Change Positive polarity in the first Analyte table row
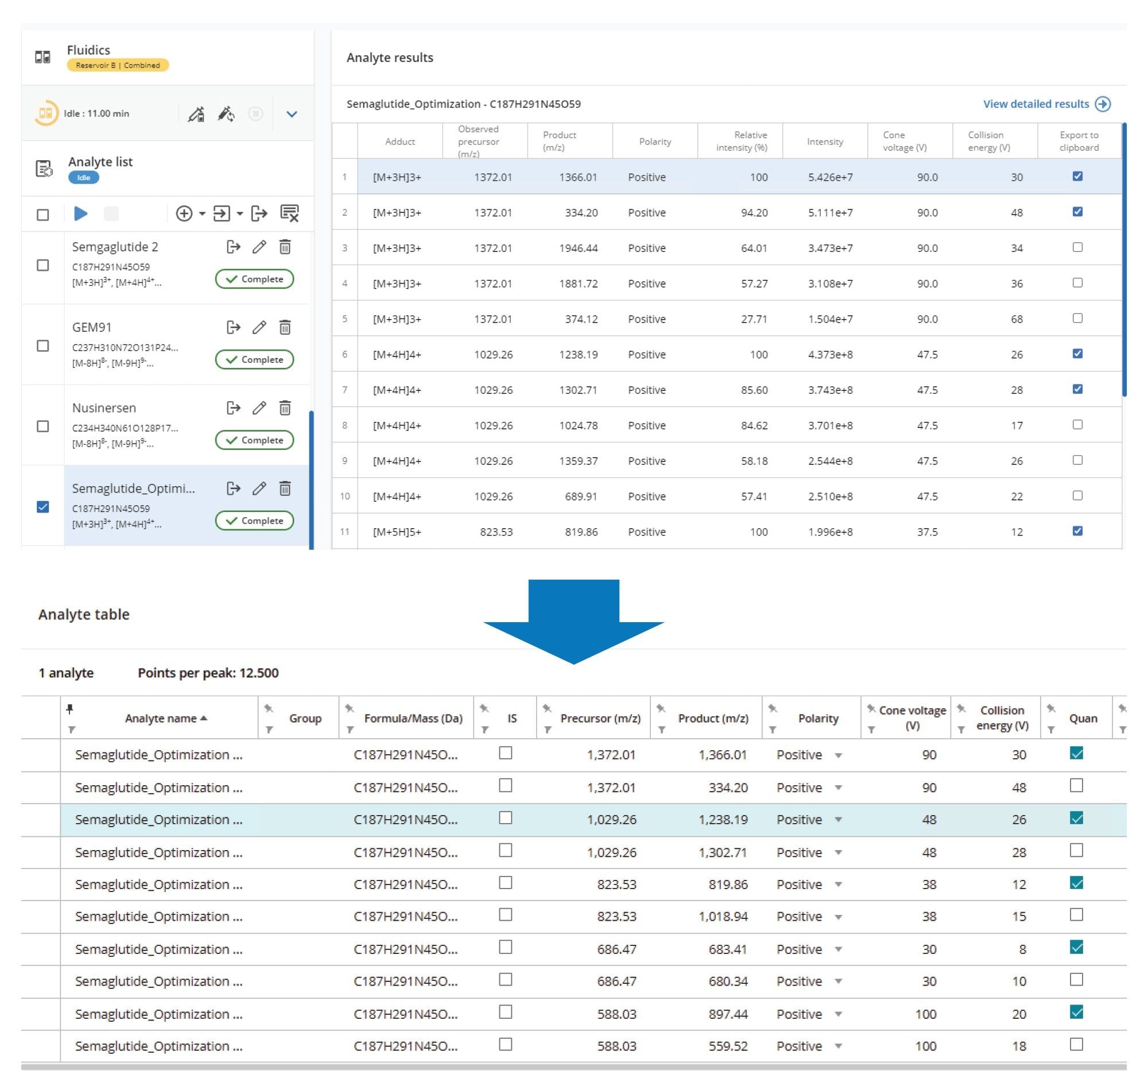Screen dimensions: 1148x1090 [839, 755]
